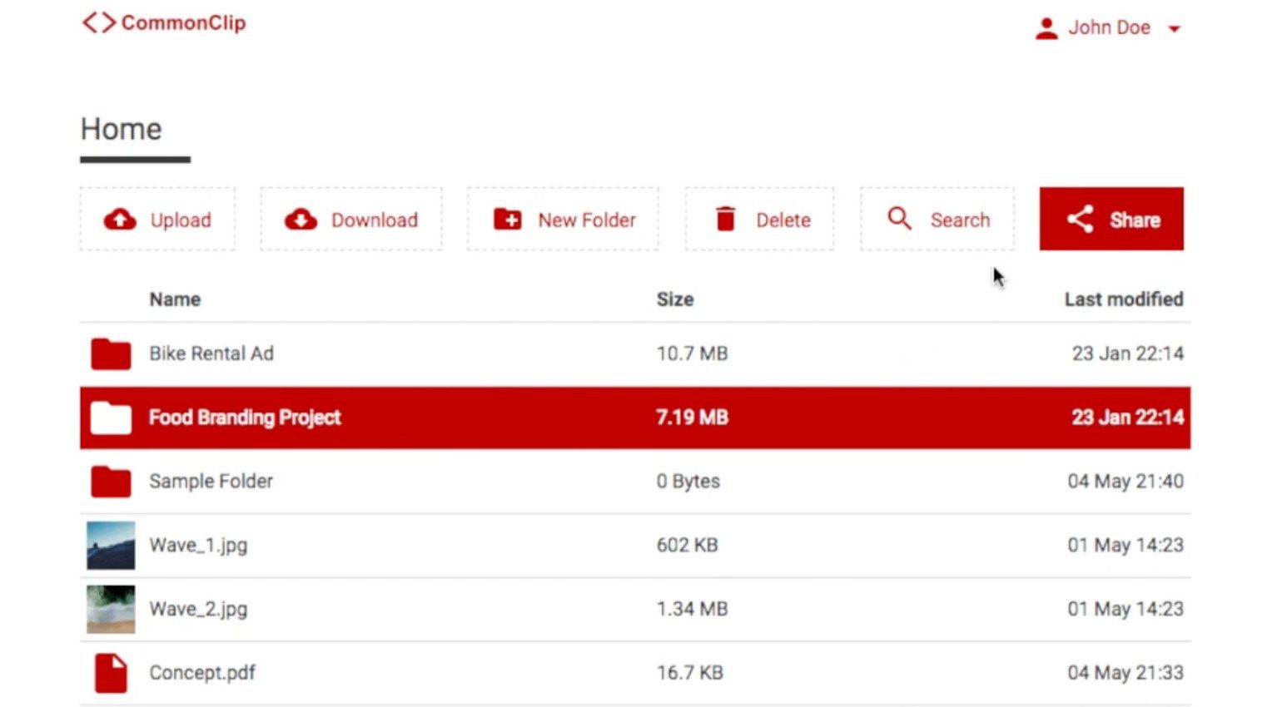Select the Sample Folder name
The width and height of the screenshot is (1282, 707).
click(x=211, y=482)
